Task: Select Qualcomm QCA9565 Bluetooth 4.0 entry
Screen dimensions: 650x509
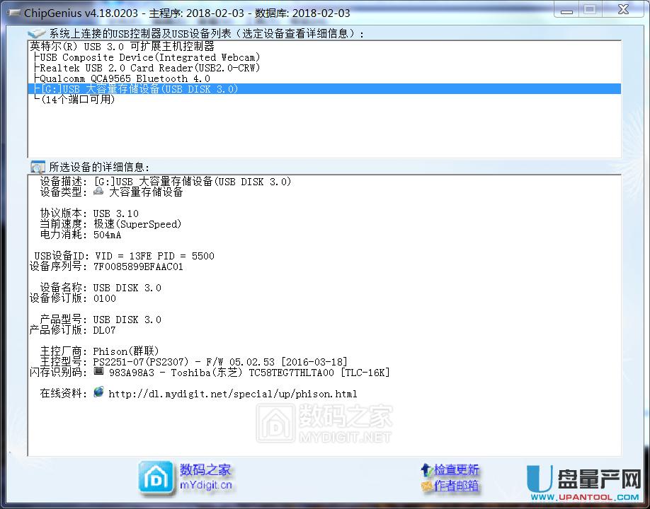Action: (125, 78)
